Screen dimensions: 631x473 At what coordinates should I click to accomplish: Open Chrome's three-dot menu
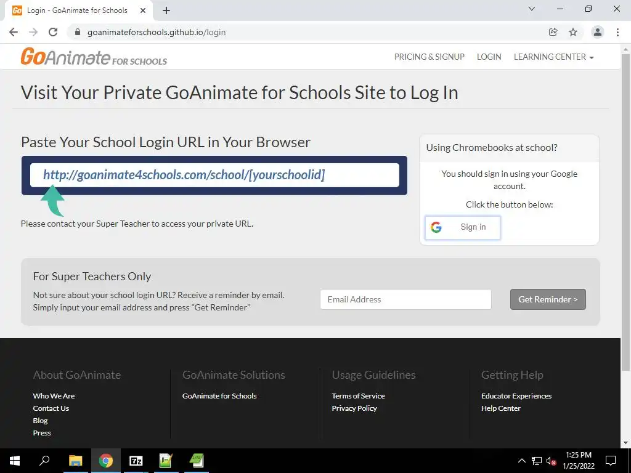tap(617, 32)
